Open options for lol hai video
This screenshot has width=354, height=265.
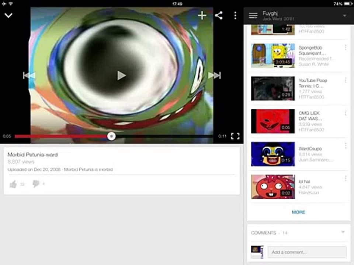click(346, 179)
